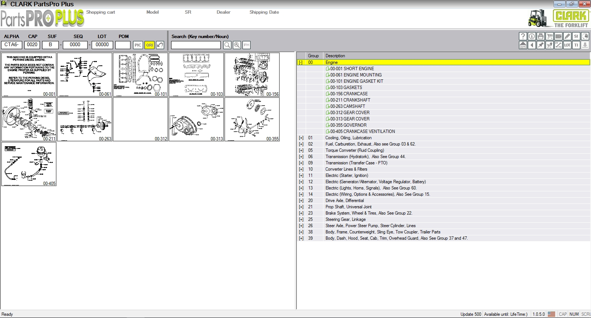This screenshot has width=591, height=318.
Task: Select thumbnail 00-061 engine mounting diagram
Action: click(x=85, y=75)
